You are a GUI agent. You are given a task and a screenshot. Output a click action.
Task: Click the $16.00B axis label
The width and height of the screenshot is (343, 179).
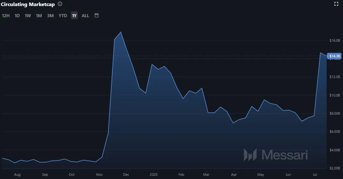[335, 40]
